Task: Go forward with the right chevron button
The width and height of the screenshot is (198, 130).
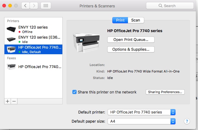Action: [34, 6]
